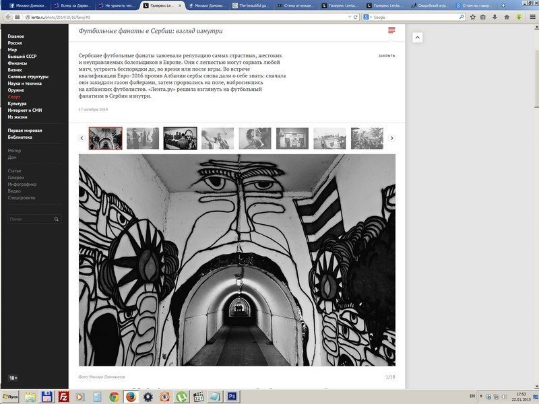Click the search magnifier in the sidebar
Screen dimensions: 539x404
tap(57, 219)
